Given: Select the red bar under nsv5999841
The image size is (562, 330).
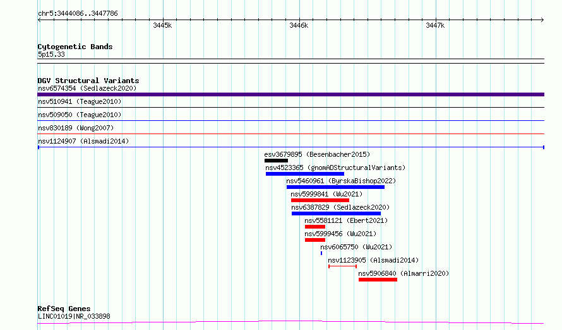Looking at the screenshot, I should 320,200.
